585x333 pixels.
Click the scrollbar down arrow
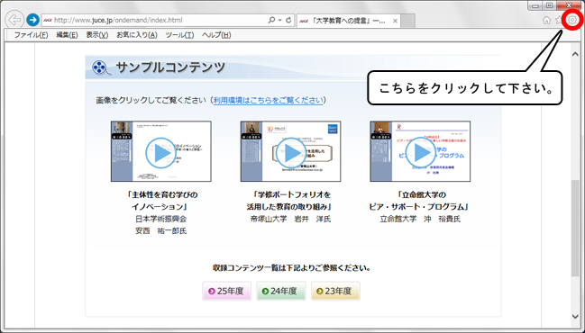point(575,316)
